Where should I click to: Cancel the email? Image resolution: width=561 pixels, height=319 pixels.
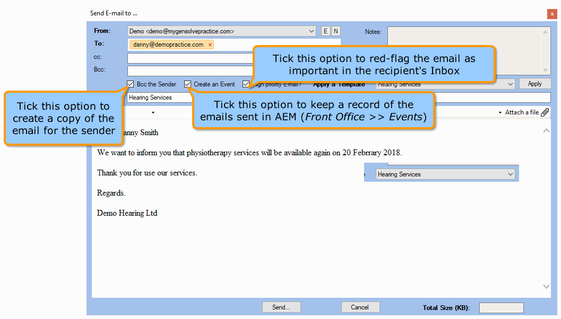pyautogui.click(x=360, y=307)
